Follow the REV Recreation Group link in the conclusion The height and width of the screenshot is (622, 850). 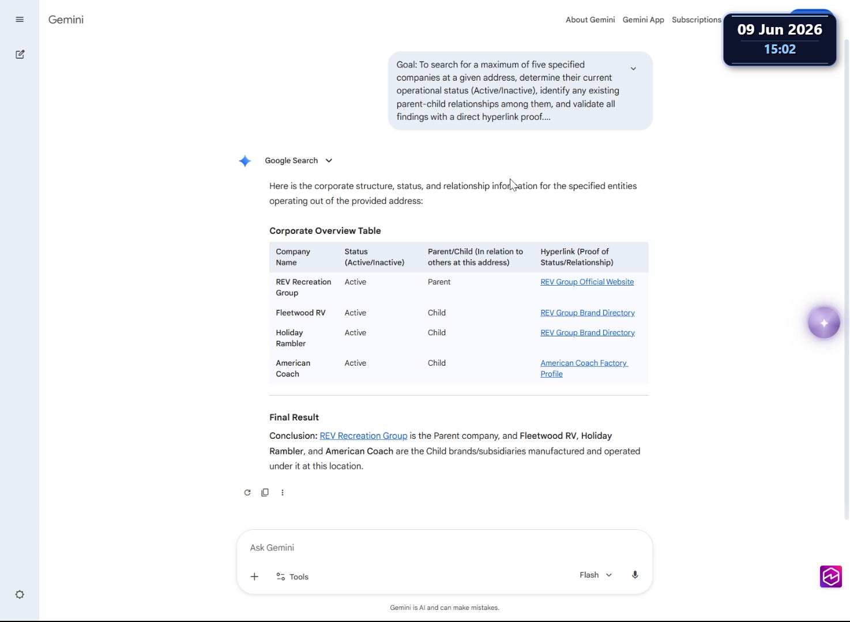pos(363,436)
